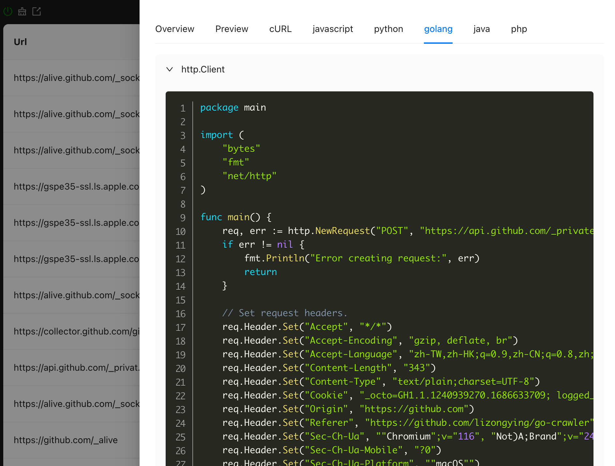Select the api.github.com/_privat request row
This screenshot has width=615, height=466.
point(71,368)
